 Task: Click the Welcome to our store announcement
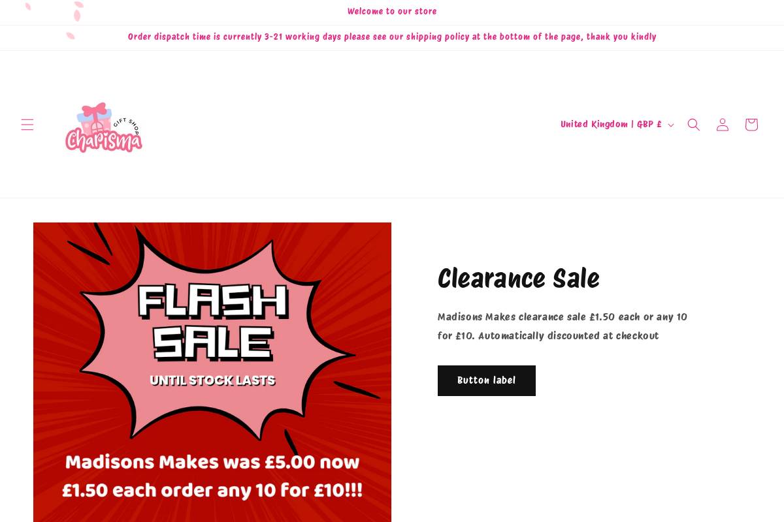coord(392,12)
